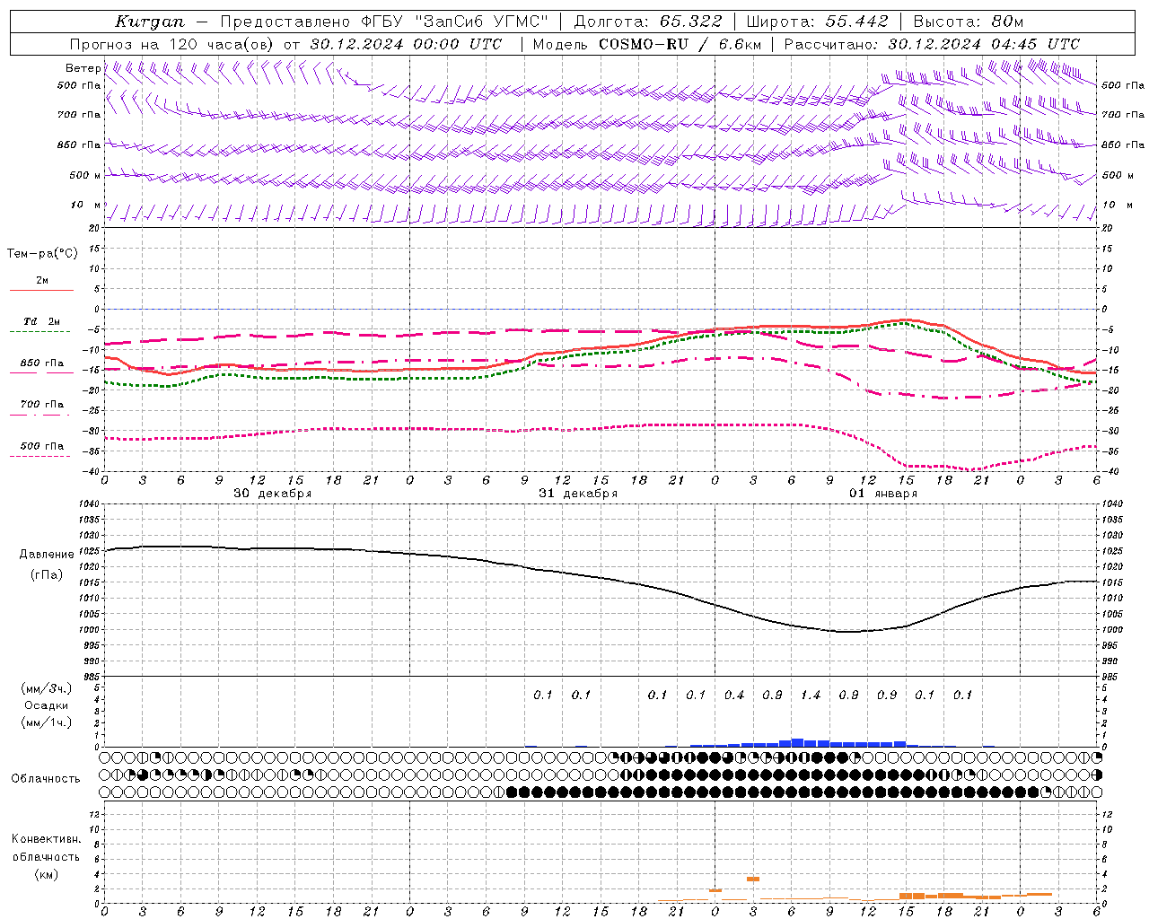Click the highest orange convective cloud bar
The width and height of the screenshot is (1149, 919).
click(x=753, y=879)
